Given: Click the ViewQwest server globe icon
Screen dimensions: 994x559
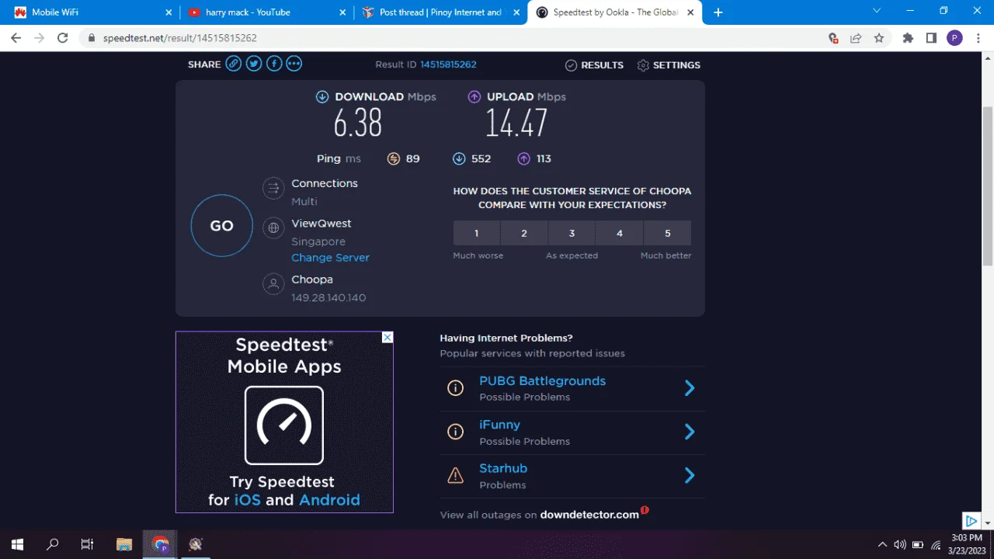Looking at the screenshot, I should (x=273, y=228).
